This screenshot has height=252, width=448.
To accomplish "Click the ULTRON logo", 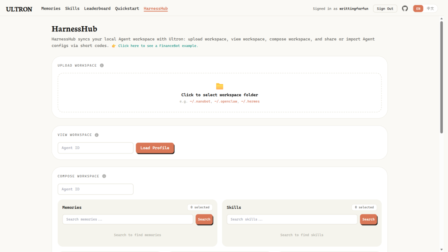I will coord(19,9).
